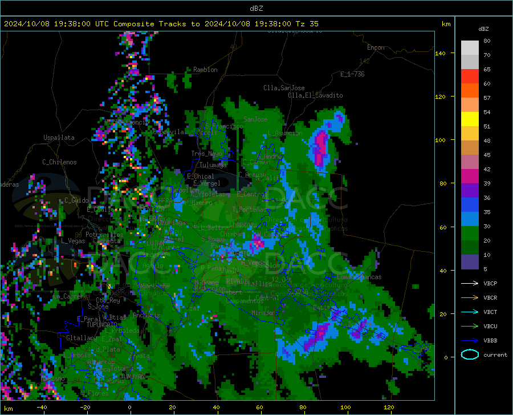Click the 54 dBZ yellow color swatch
The image size is (513, 415).
pos(470,119)
